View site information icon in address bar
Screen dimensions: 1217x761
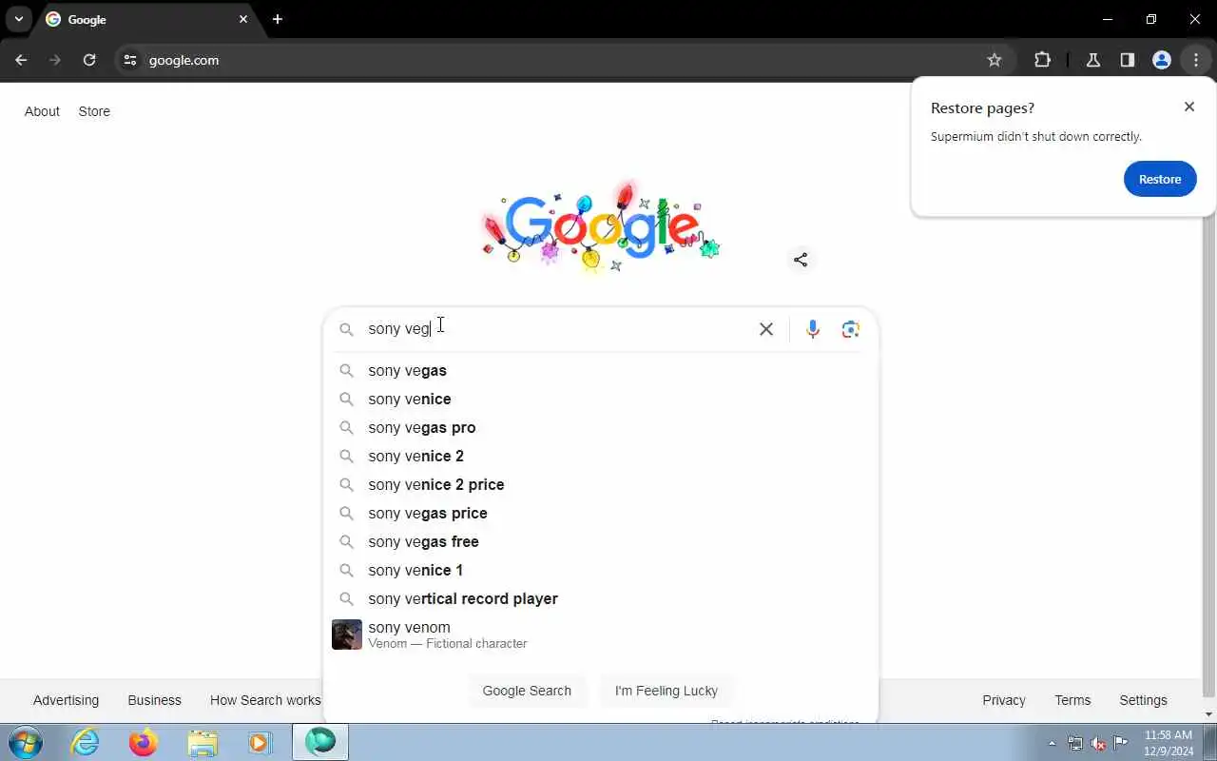pos(130,60)
